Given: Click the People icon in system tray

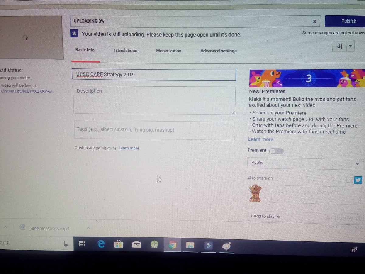Looking at the screenshot, I should pos(354,250).
